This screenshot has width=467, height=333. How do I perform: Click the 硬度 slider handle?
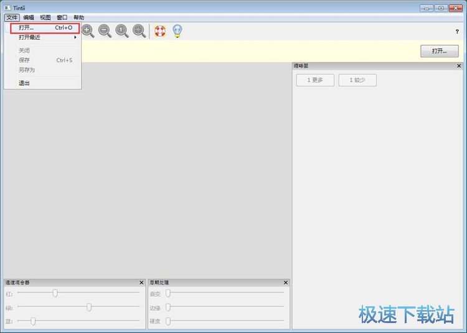[x=168, y=321]
